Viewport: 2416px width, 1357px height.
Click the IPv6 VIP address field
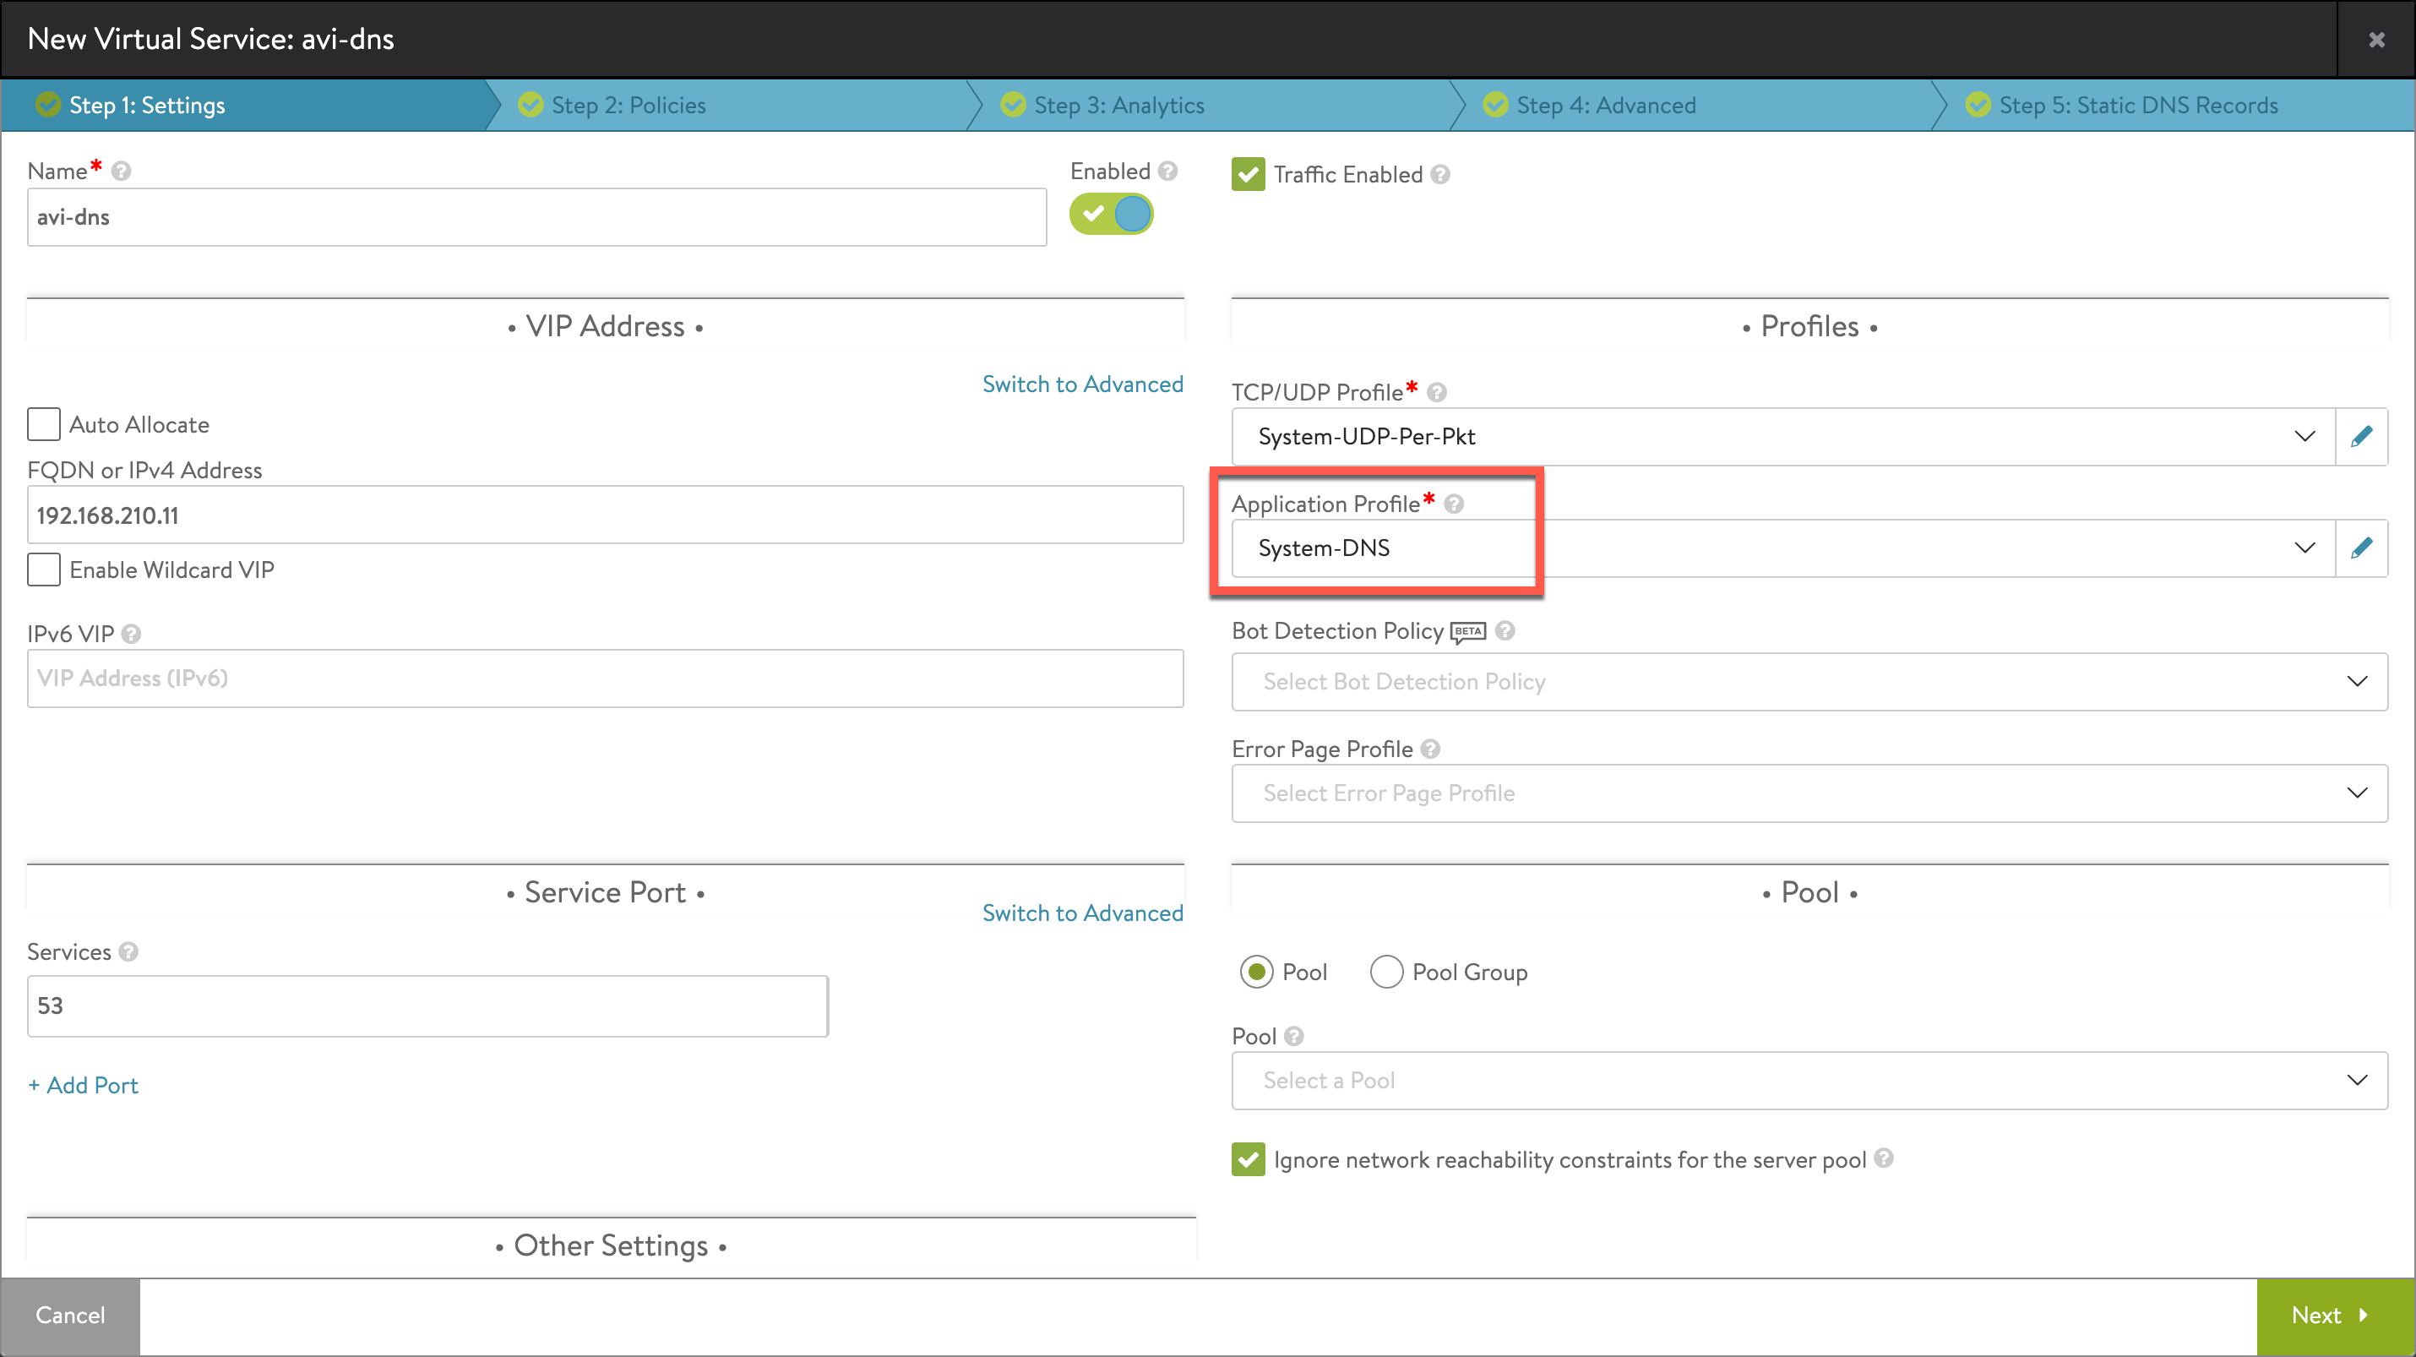pos(605,678)
